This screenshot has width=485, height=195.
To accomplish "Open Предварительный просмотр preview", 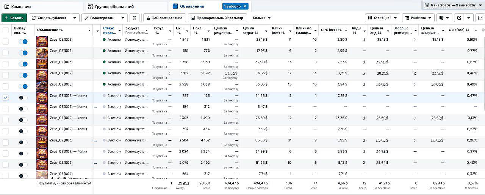I will 217,18.
